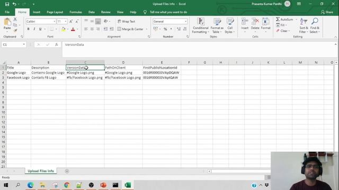Click the Increase Decimal icon
Image resolution: width=339 pixels, height=190 pixels.
coord(179,29)
